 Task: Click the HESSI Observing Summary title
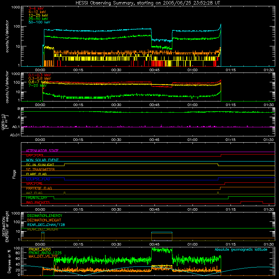click(x=148, y=3)
